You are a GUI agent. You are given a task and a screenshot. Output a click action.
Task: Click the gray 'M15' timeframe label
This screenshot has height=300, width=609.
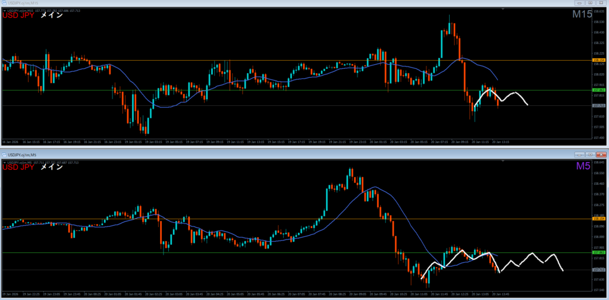point(582,15)
